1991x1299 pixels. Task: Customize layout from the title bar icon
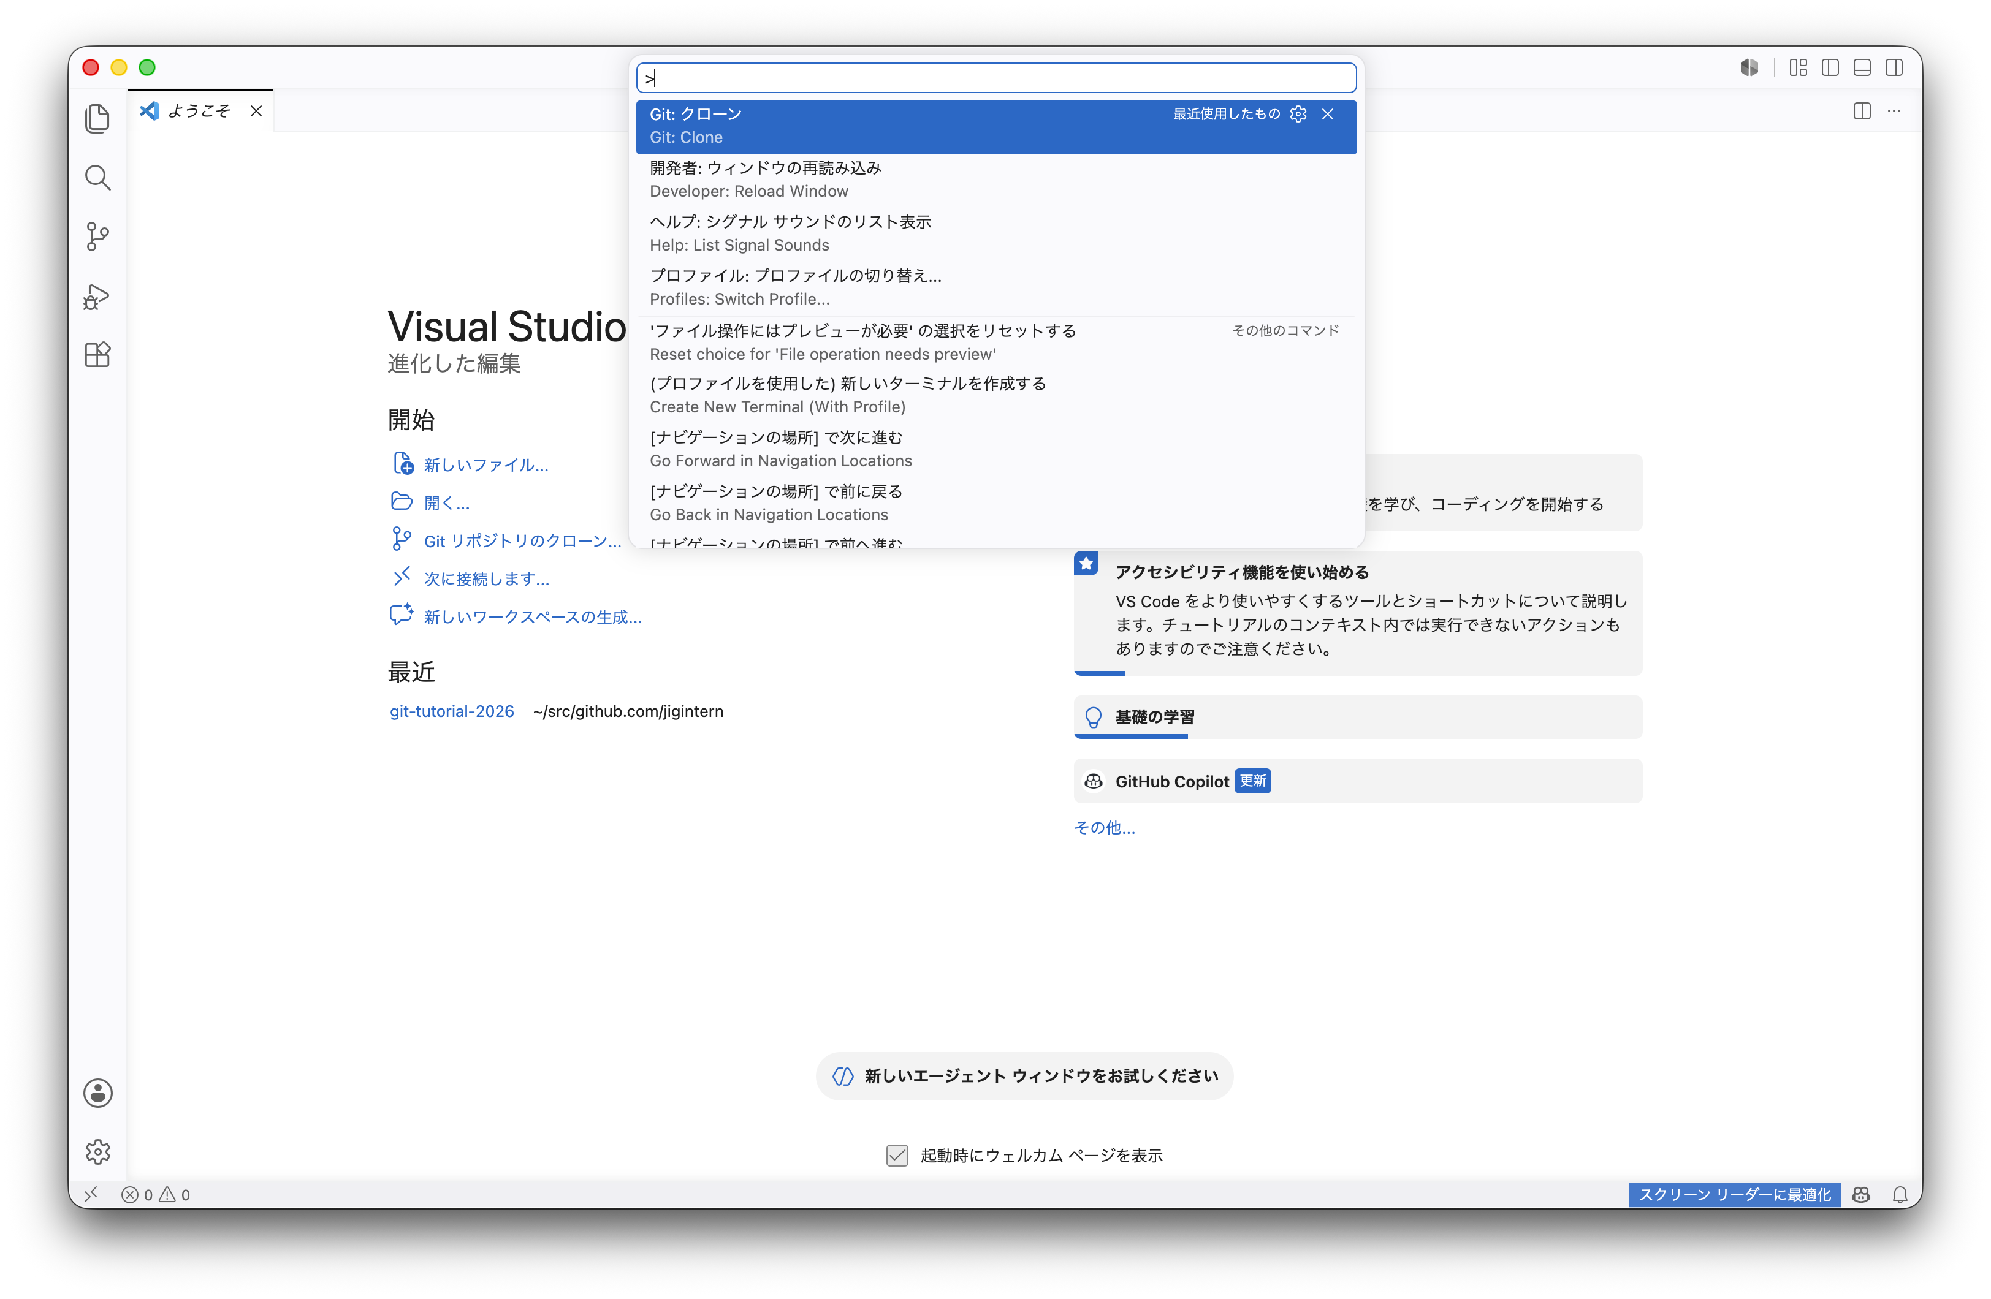click(1798, 68)
